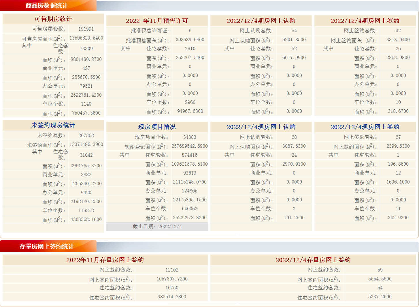Click the value 393589.0800

click(x=190, y=40)
